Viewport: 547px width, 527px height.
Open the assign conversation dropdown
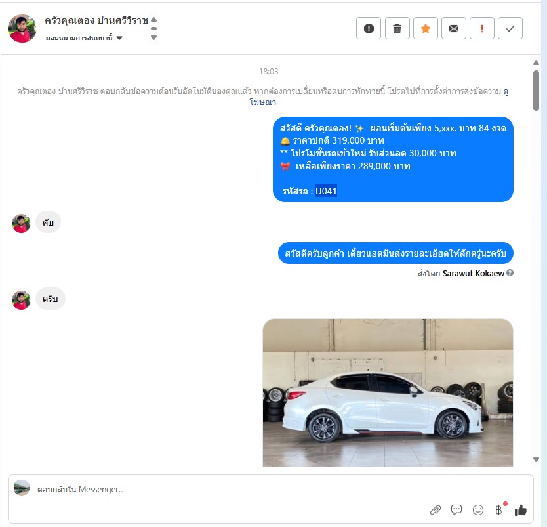(x=84, y=37)
